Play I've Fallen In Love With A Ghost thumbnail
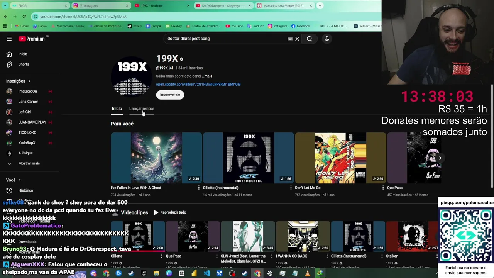 (x=156, y=158)
